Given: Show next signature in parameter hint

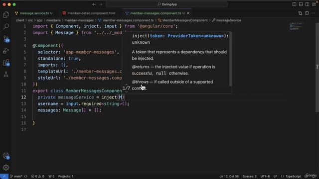Looking at the screenshot, I should point(126,91).
